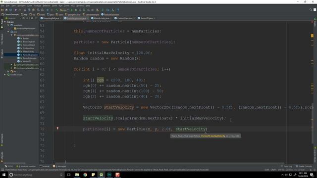This screenshot has height=178, width=317.
Task: Open the Event Log panel
Action: coord(286,166)
